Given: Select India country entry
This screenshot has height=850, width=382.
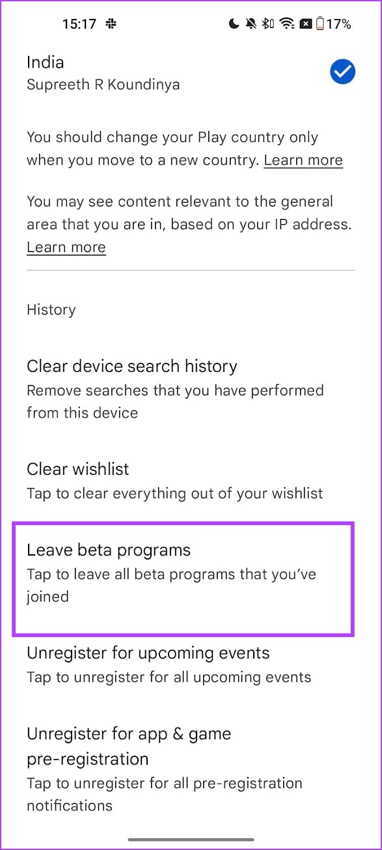Looking at the screenshot, I should click(x=191, y=72).
